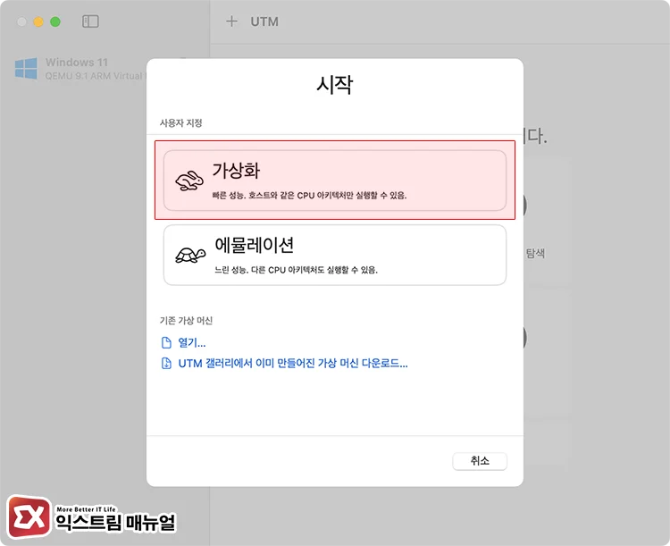Click the 취소 cancel button
The height and width of the screenshot is (546, 670).
tap(480, 461)
